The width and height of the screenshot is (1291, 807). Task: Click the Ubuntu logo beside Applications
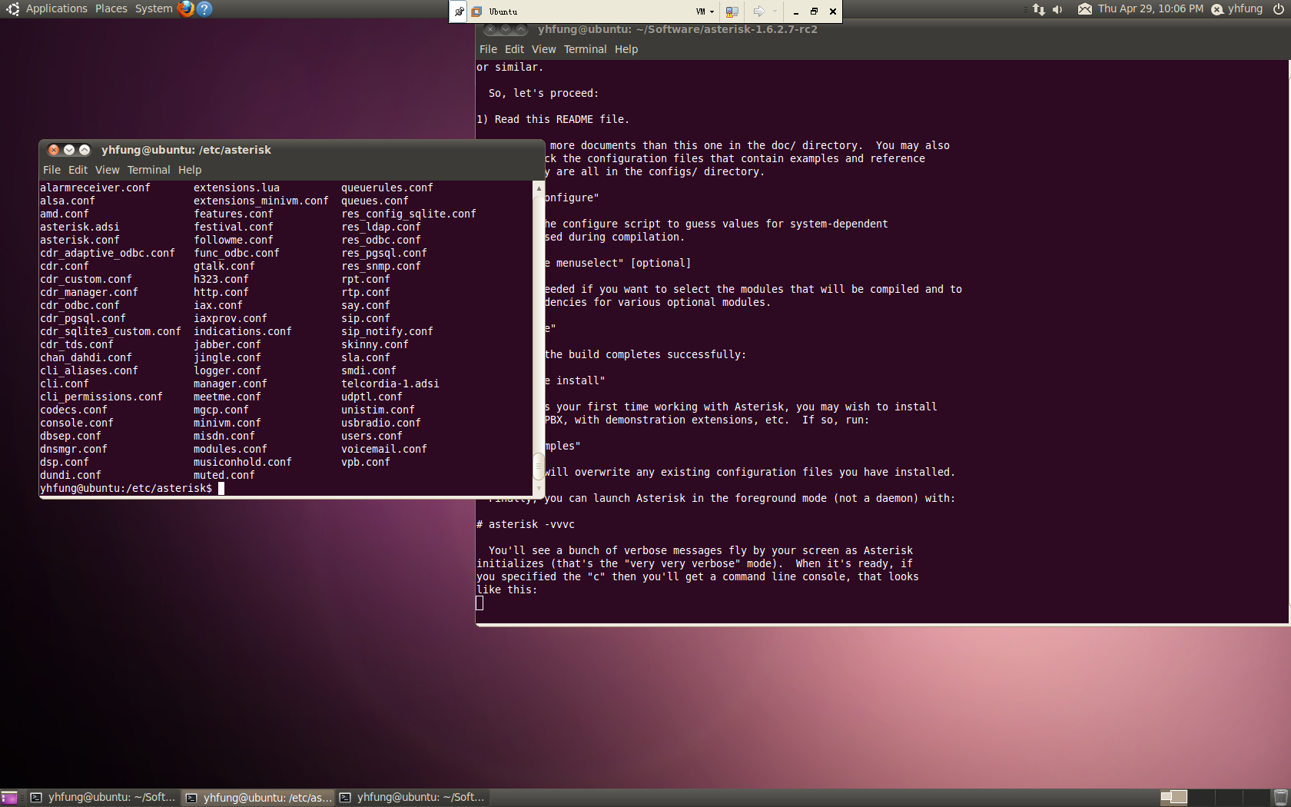click(x=13, y=8)
